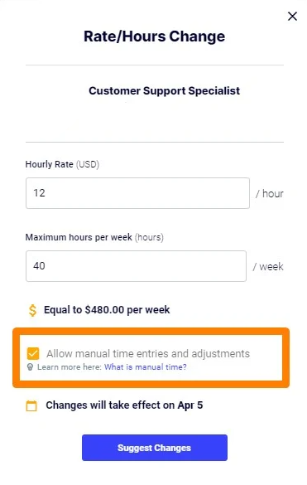Click the / week unit label
Screen dimensions: 307x485
[268, 267]
